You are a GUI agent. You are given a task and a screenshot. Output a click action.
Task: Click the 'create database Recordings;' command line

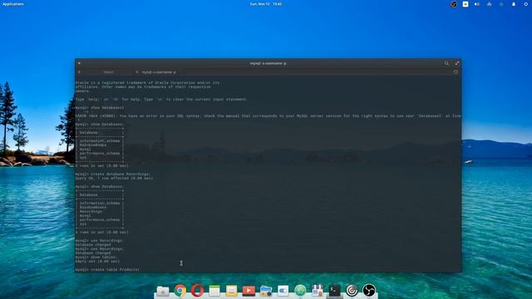(x=113, y=174)
